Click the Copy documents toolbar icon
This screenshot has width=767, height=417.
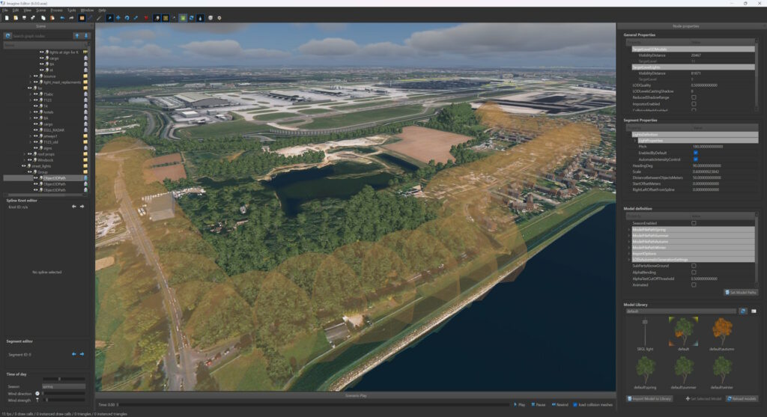(x=43, y=18)
